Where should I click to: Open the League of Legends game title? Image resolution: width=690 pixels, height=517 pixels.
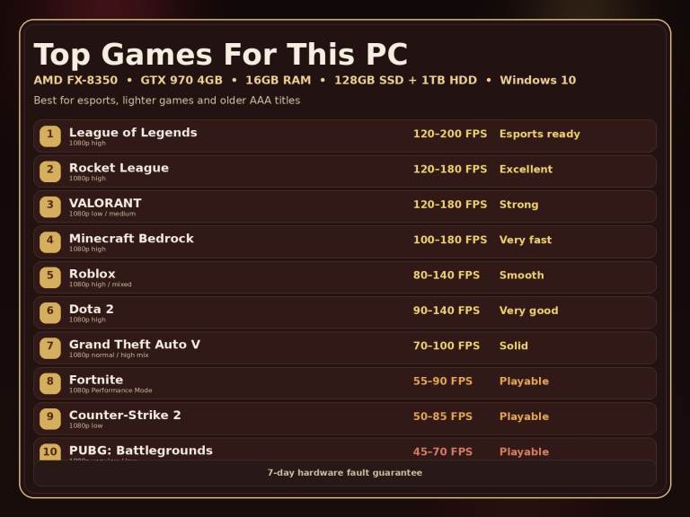click(x=133, y=133)
